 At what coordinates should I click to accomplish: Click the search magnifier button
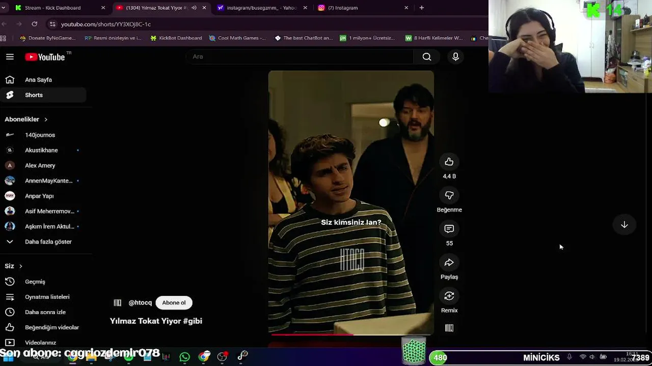(427, 56)
